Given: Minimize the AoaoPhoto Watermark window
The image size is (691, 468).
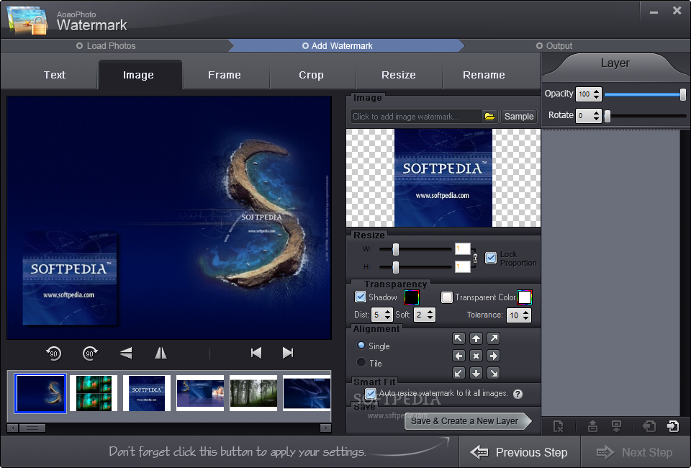Looking at the screenshot, I should tap(654, 12).
